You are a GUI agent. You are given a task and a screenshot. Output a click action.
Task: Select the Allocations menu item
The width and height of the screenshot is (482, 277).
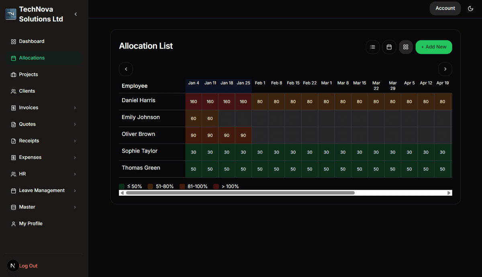point(32,58)
